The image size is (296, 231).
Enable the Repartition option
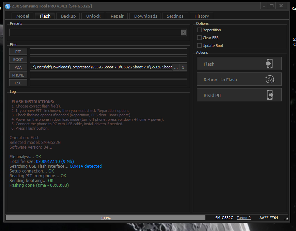pyautogui.click(x=199, y=30)
